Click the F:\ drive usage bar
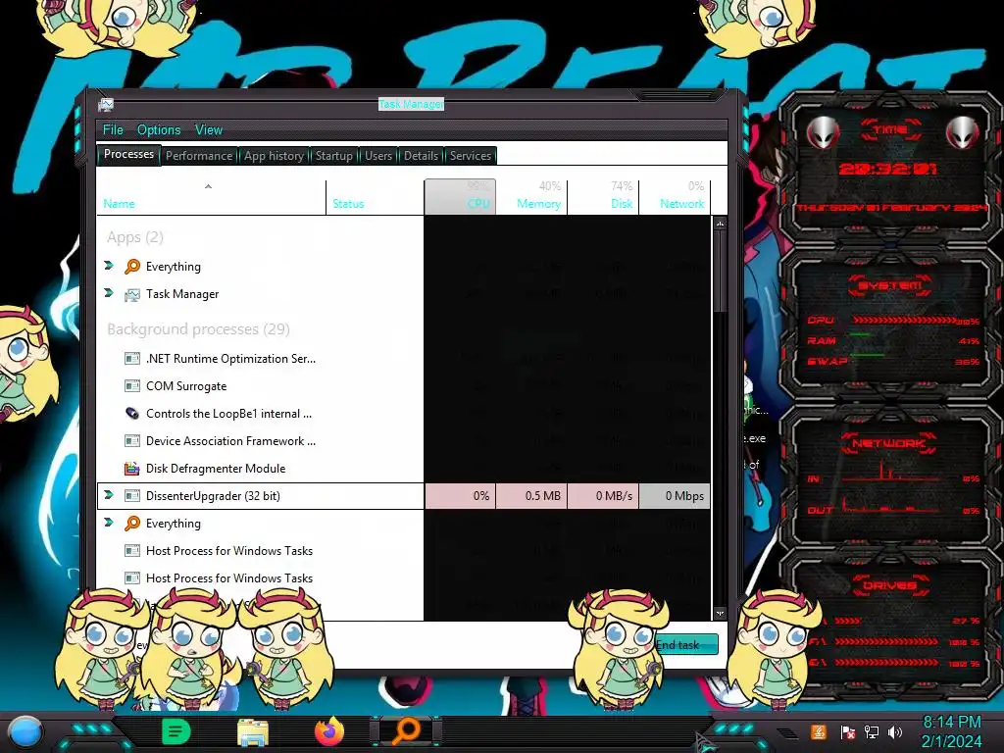Viewport: 1004px width, 753px height. [x=886, y=641]
